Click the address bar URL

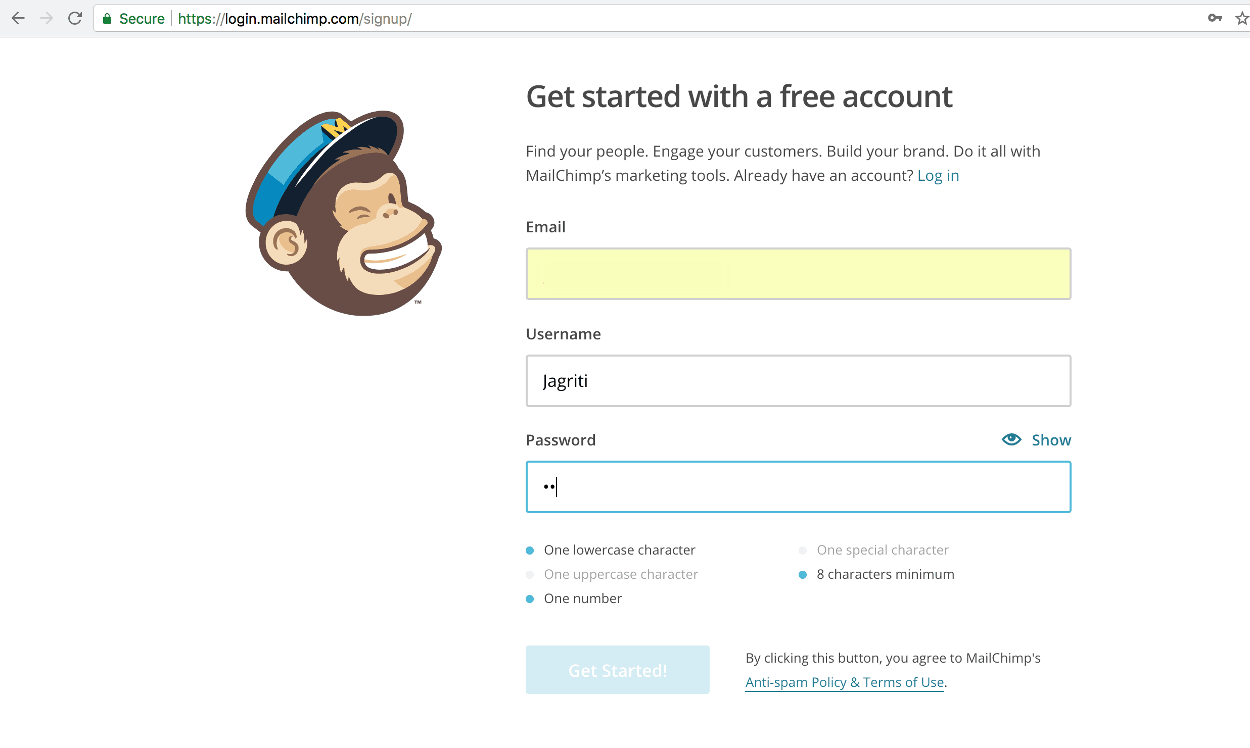point(295,19)
